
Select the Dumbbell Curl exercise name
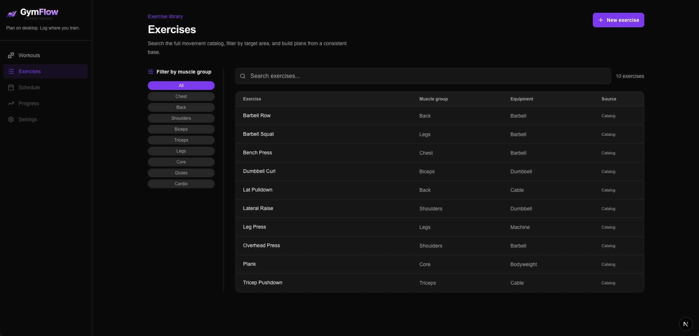point(259,171)
